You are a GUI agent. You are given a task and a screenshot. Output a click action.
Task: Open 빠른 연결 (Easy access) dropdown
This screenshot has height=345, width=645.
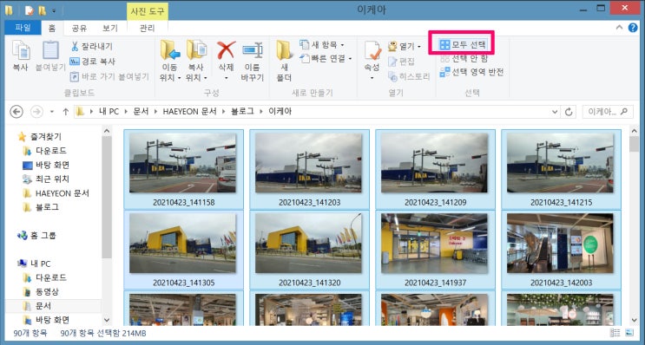[x=326, y=58]
